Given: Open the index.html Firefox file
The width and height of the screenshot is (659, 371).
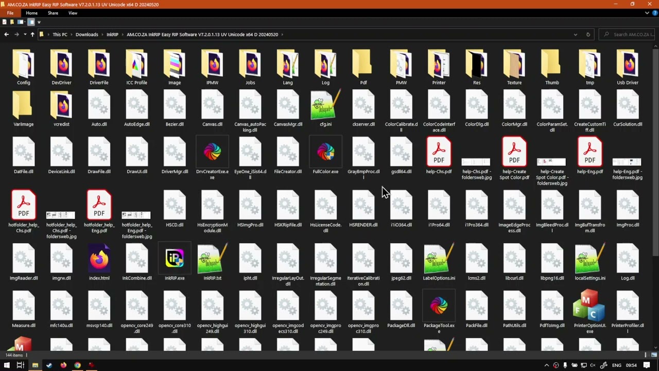Looking at the screenshot, I should 99,263.
